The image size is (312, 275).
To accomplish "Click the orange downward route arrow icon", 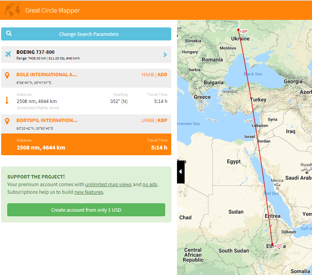I will [7, 101].
